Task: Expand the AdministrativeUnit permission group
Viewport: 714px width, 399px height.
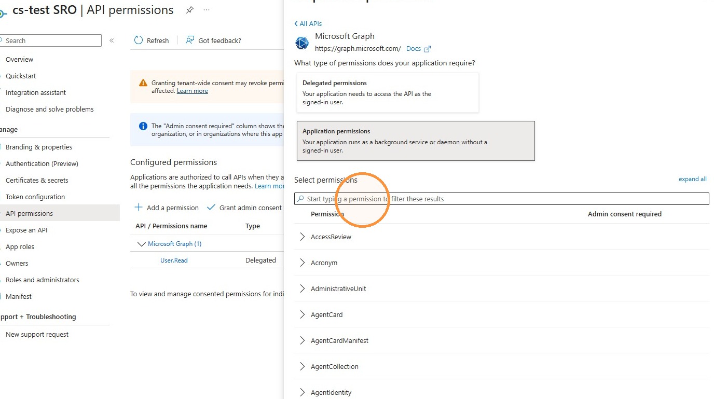Action: (x=303, y=288)
